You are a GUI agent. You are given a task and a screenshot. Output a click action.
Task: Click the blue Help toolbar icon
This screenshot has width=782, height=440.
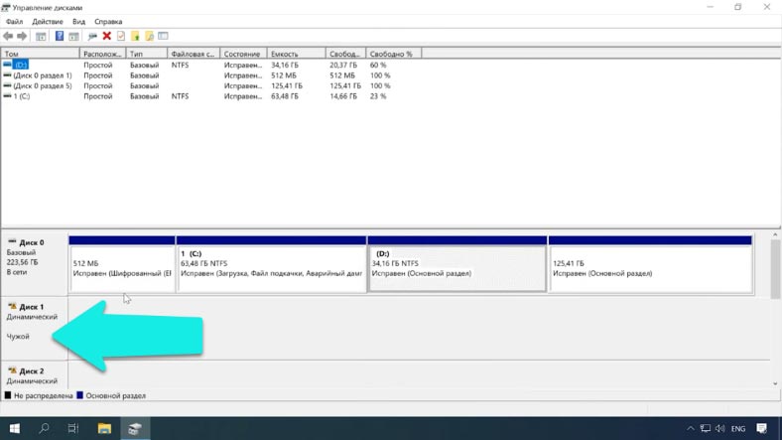60,36
